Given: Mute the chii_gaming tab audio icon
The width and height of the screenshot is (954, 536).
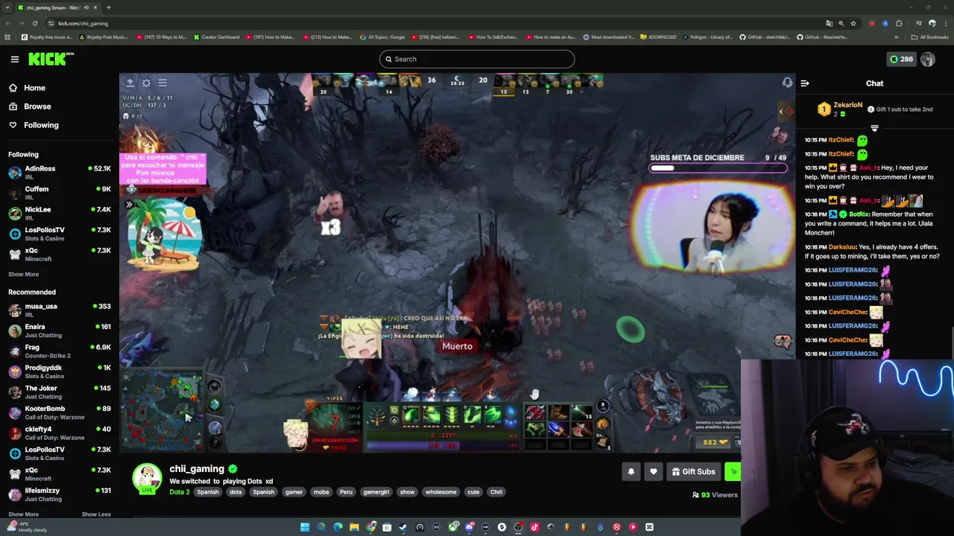Looking at the screenshot, I should click(86, 7).
